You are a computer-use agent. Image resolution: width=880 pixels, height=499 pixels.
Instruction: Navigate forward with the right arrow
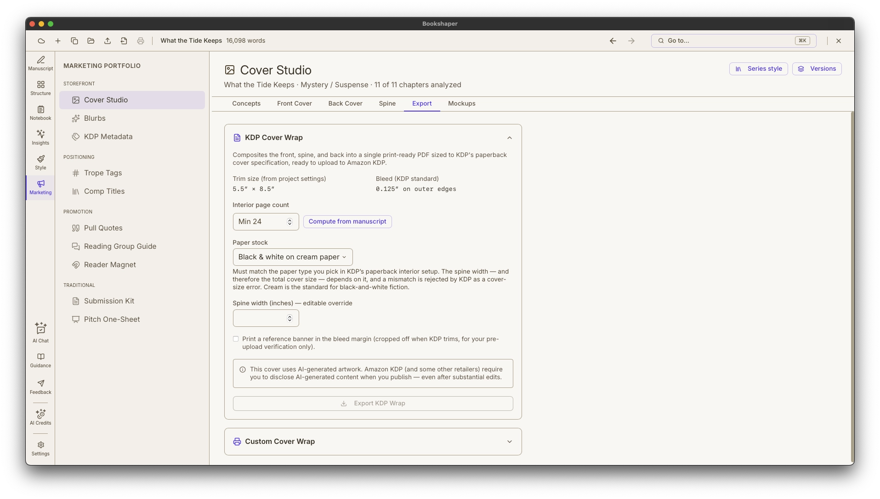click(x=631, y=41)
